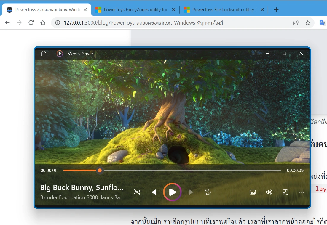This screenshot has width=327, height=225.
Task: Close the first PowerToys blog tab
Action: point(85,9)
